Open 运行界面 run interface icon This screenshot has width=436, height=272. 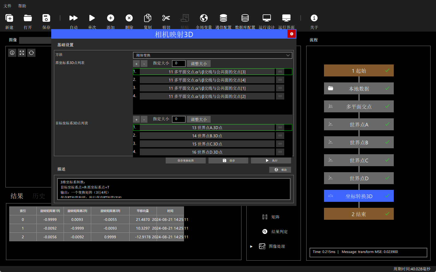(286, 18)
